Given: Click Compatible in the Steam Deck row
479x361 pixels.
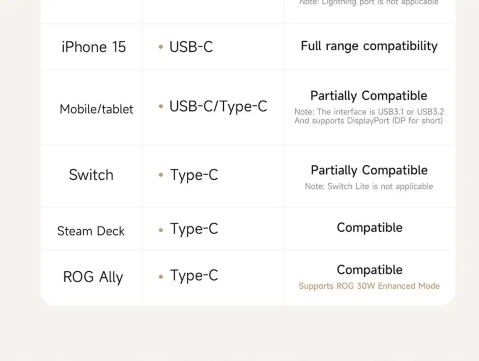Looking at the screenshot, I should 369,228.
